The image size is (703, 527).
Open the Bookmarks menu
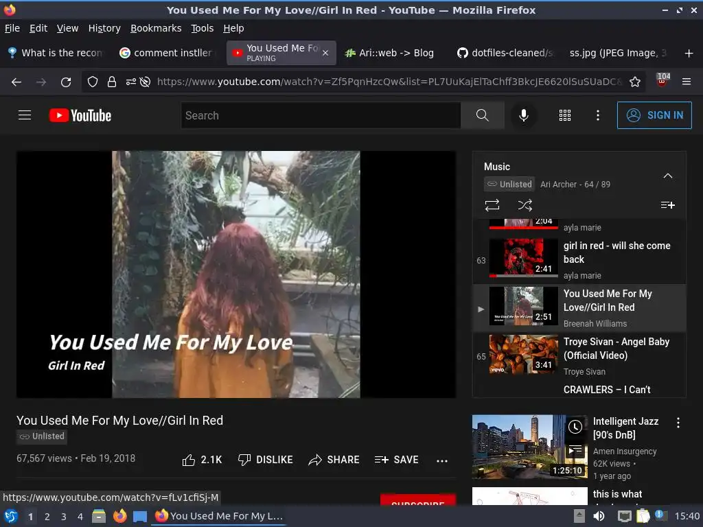click(156, 28)
